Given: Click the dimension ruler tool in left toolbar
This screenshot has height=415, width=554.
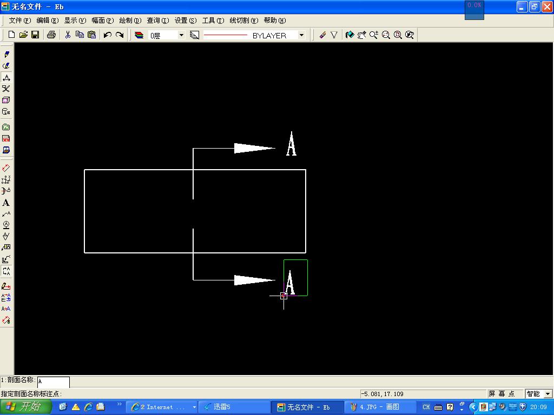Looking at the screenshot, I should point(6,169).
